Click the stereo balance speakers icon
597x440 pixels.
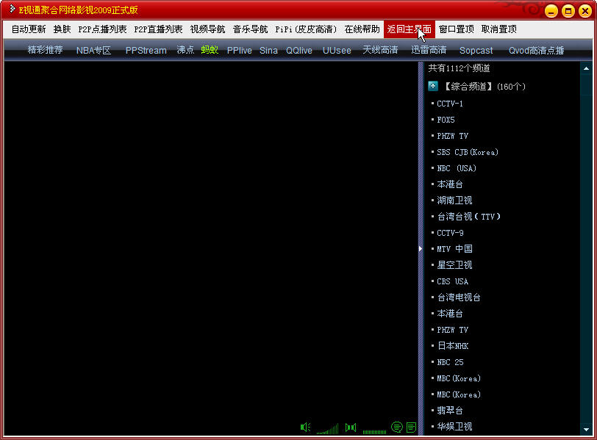click(x=351, y=427)
